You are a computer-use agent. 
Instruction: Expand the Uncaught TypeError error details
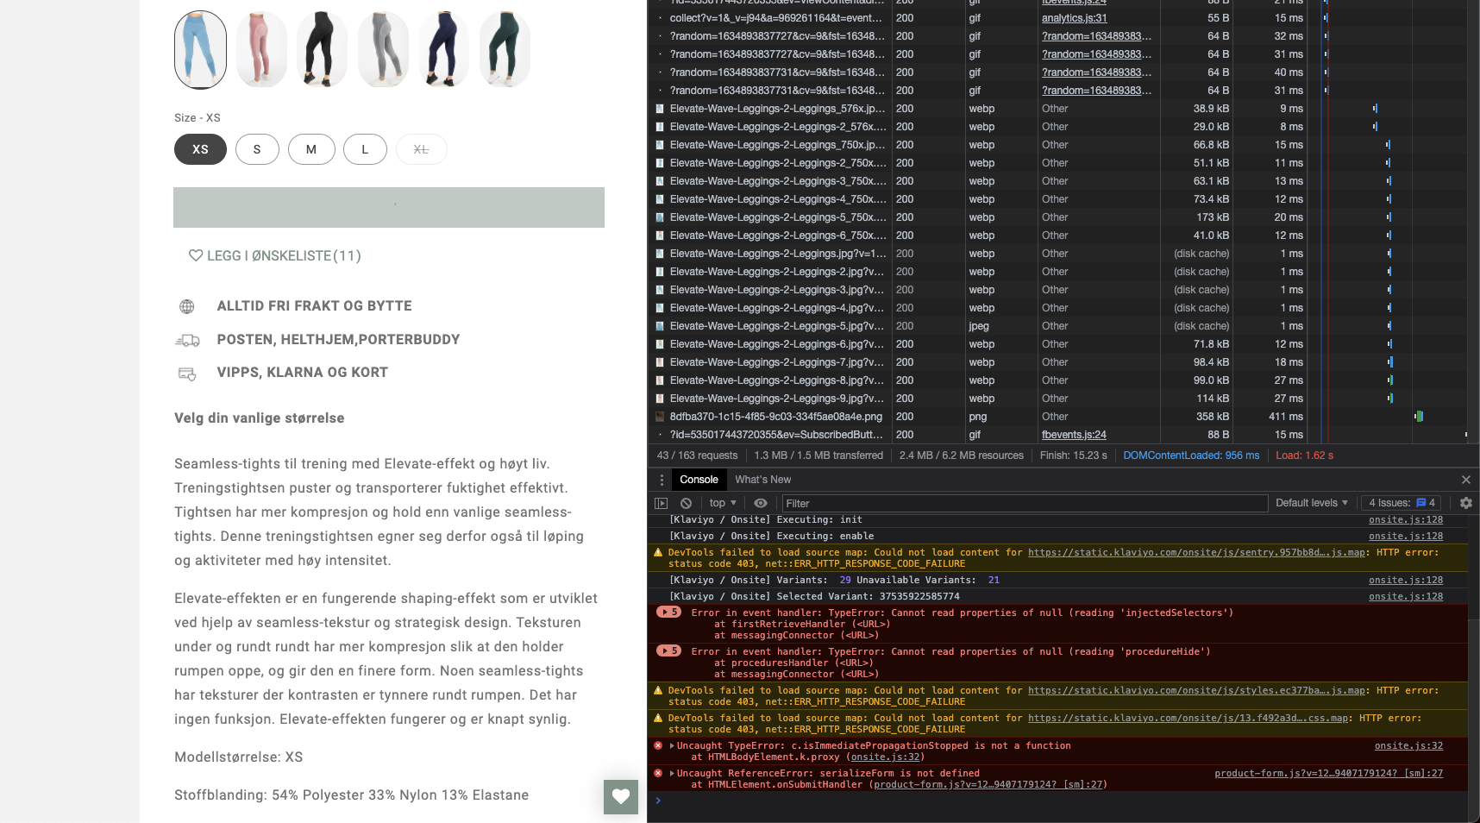click(671, 745)
